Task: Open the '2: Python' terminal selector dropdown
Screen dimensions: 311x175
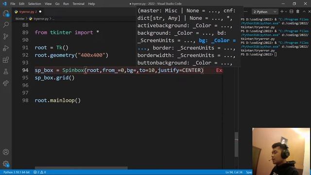Action: 264,12
